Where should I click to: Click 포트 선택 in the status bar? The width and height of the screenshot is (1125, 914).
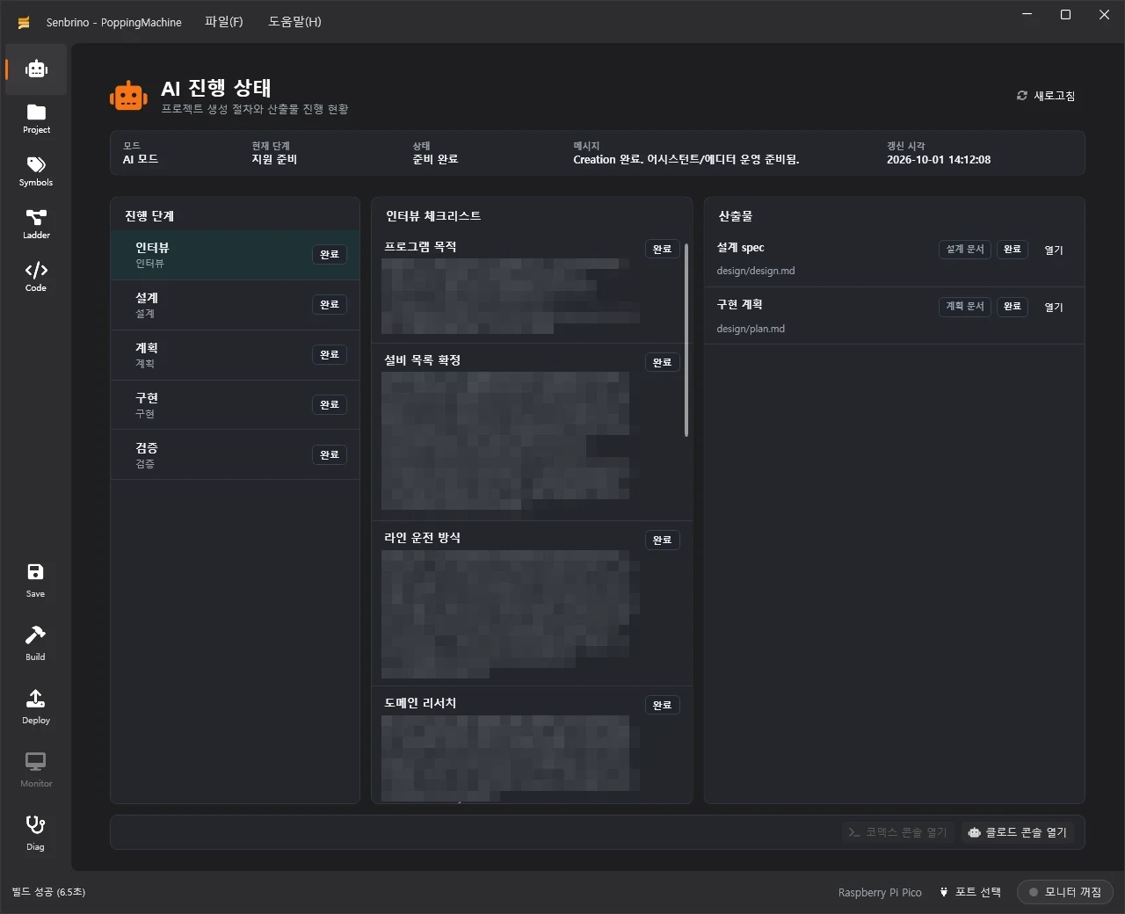970,892
